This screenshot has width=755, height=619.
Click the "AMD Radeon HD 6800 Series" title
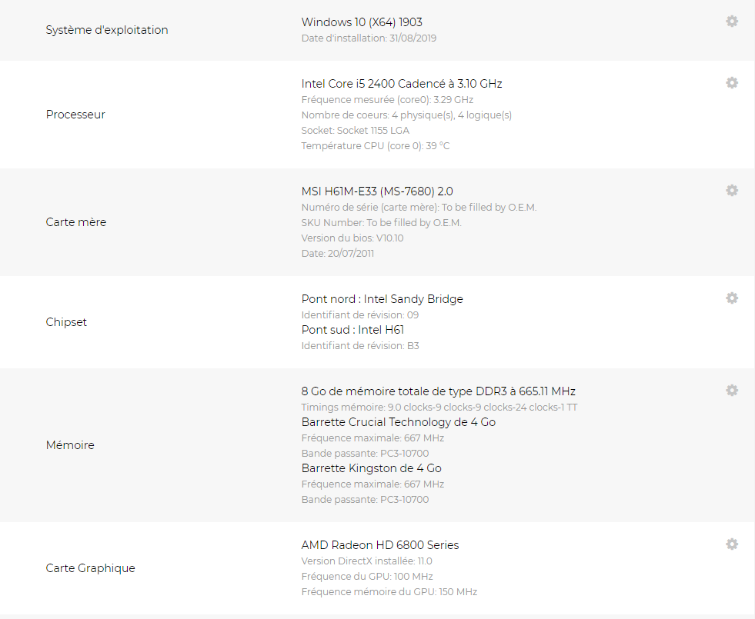(x=379, y=545)
